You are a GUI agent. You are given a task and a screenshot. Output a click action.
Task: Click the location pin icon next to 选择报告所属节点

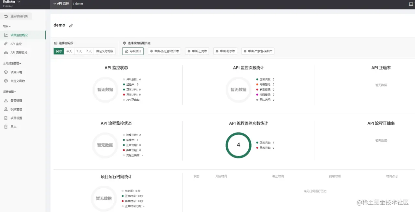pyautogui.click(x=124, y=43)
